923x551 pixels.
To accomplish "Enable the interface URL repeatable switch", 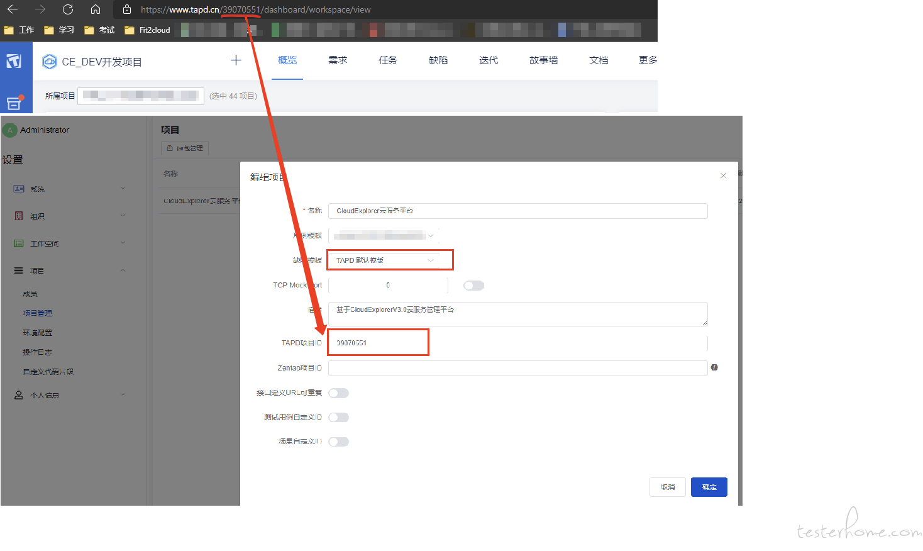I will click(338, 393).
